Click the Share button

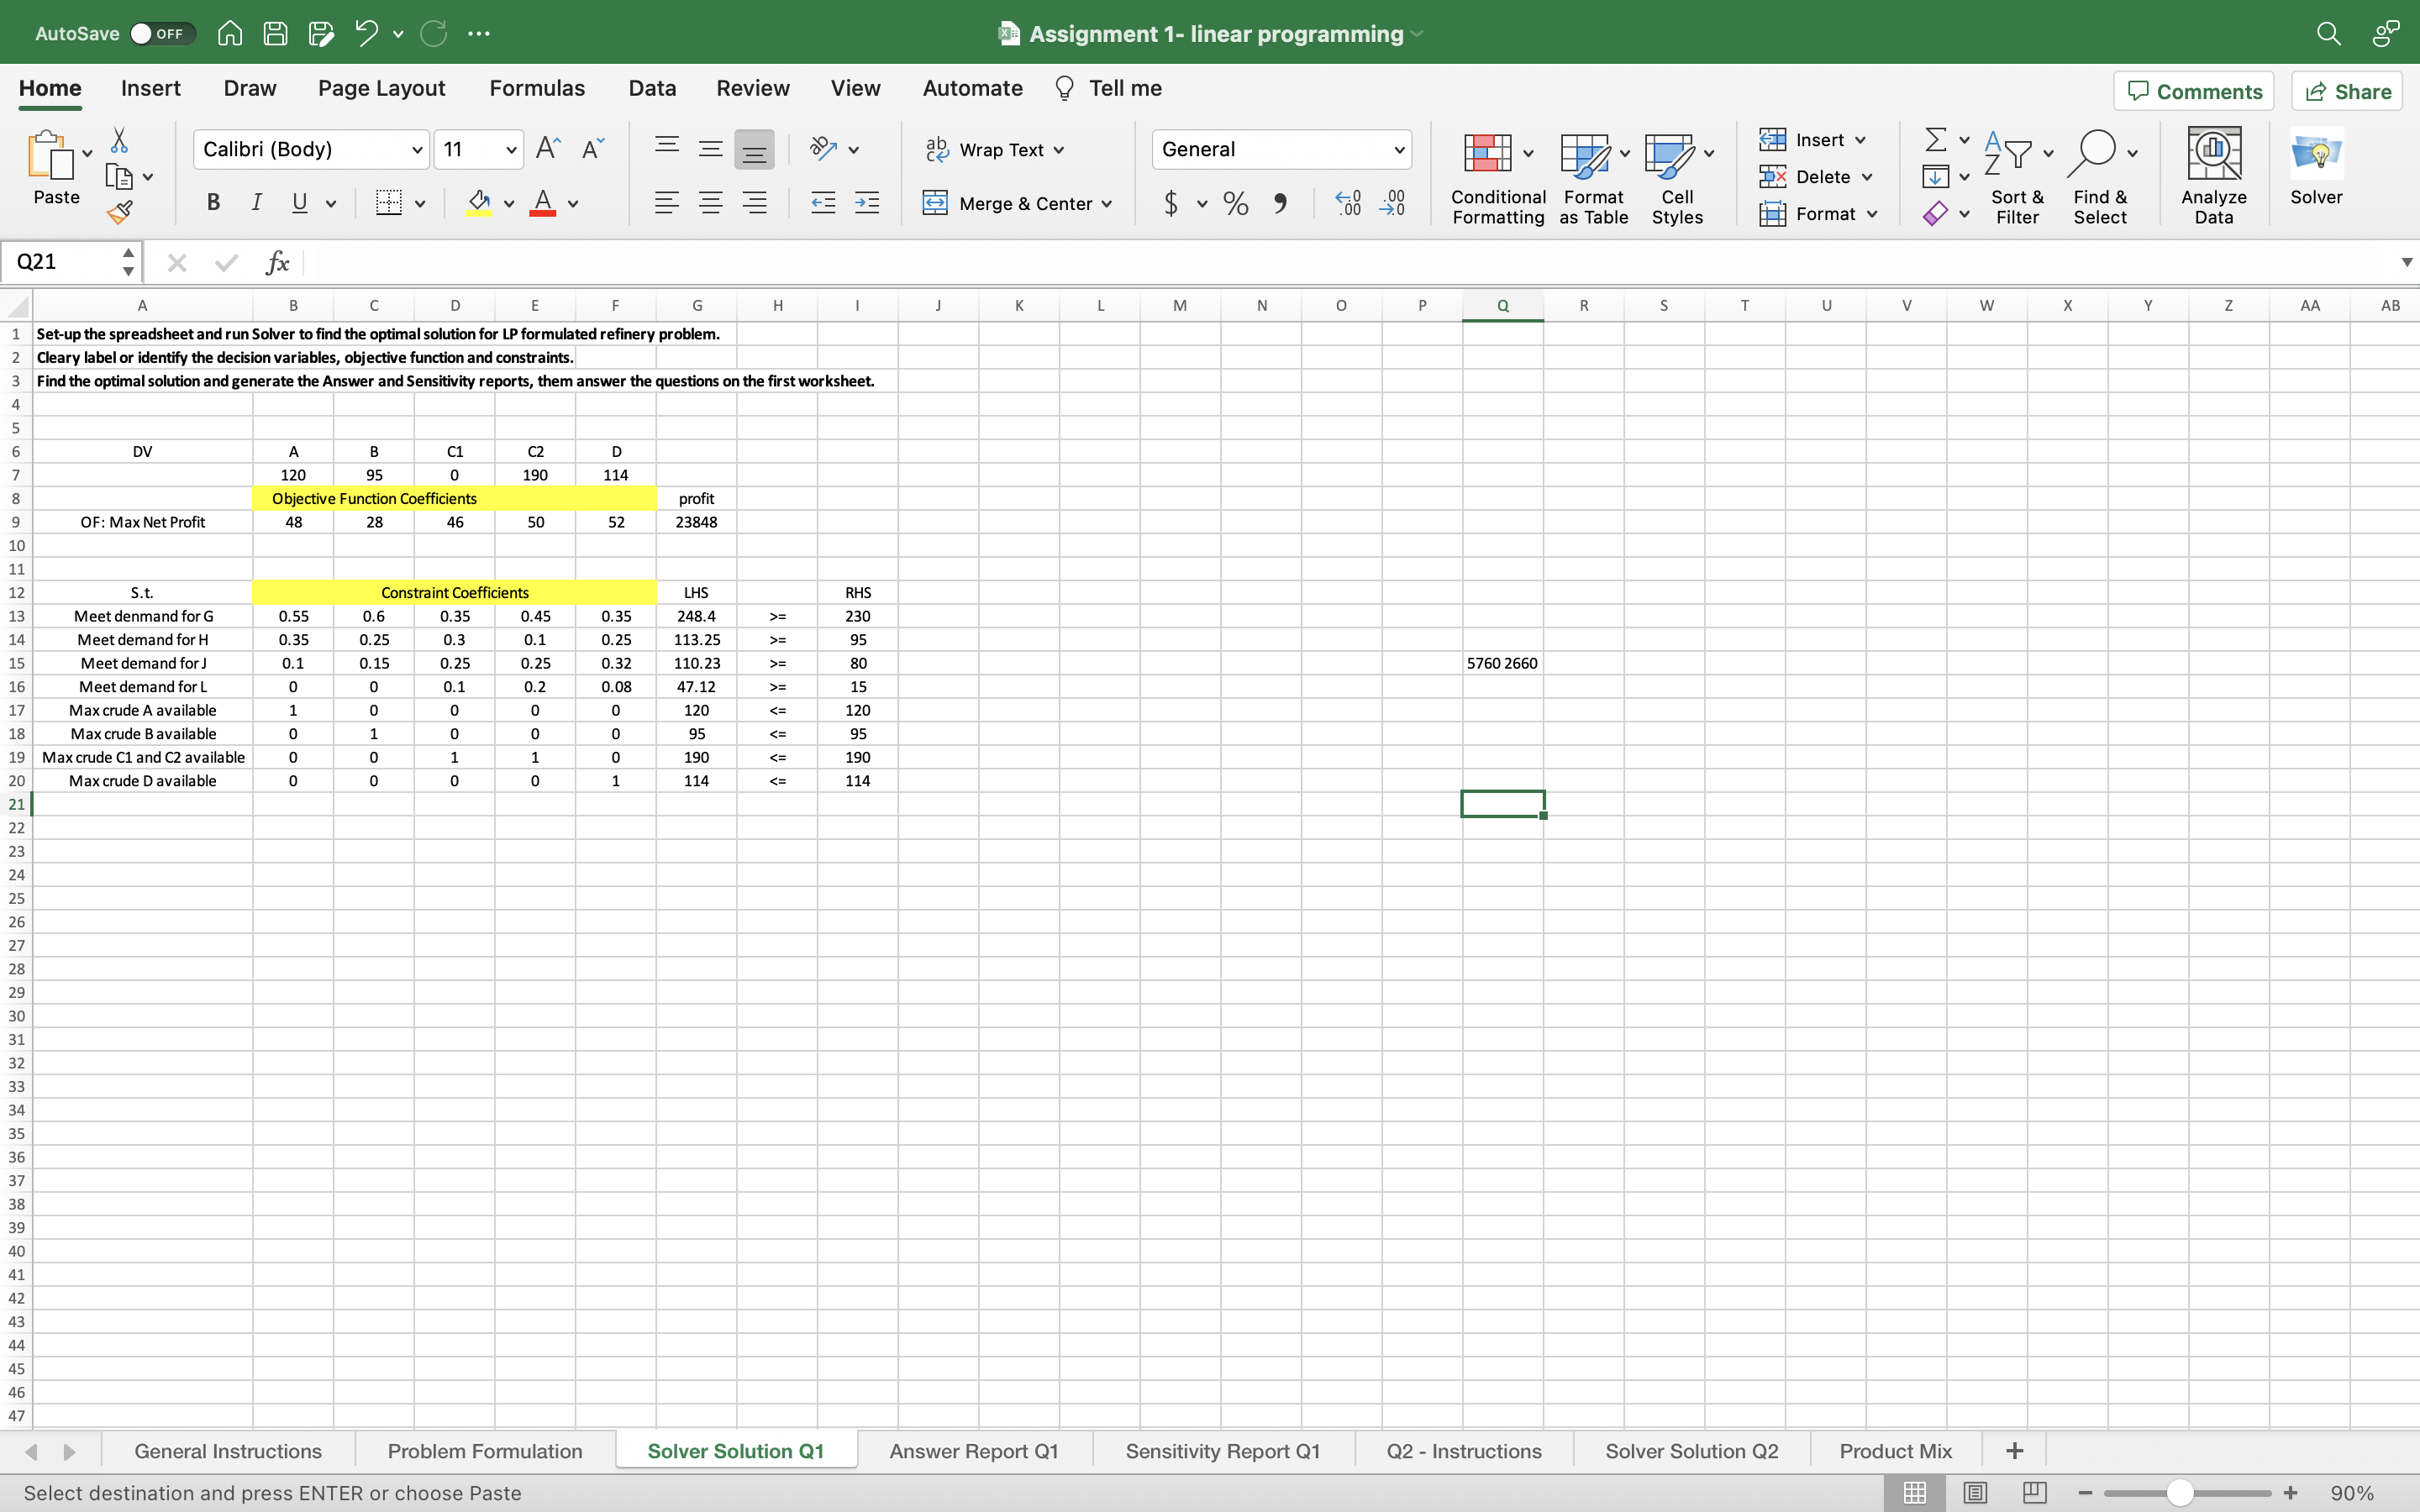tap(2347, 90)
